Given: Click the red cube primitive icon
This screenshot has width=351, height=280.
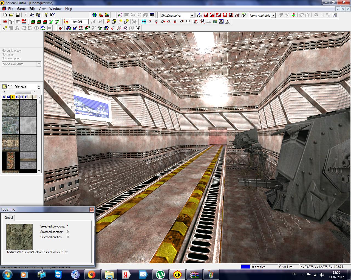Looking at the screenshot, I should [x=206, y=15].
